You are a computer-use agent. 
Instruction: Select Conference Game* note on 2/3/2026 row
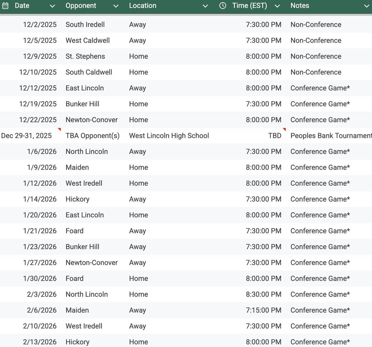point(320,294)
